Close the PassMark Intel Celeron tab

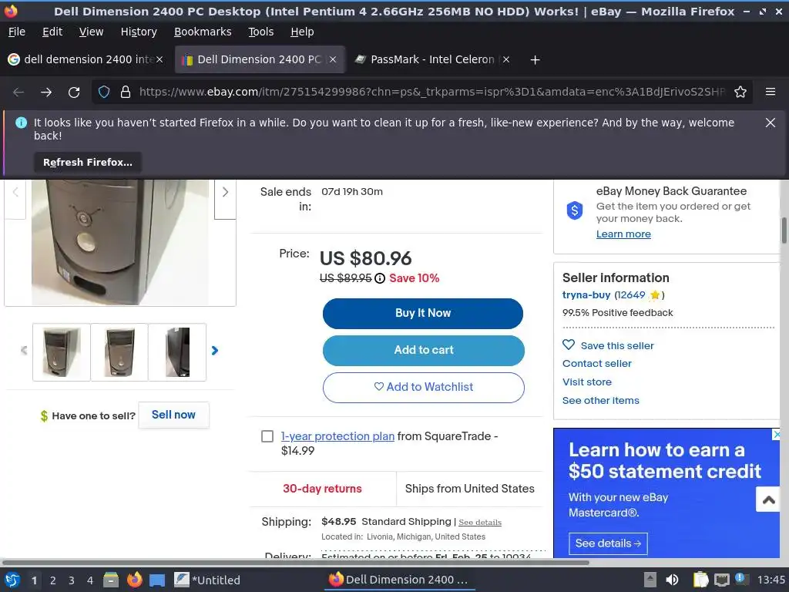[x=506, y=59]
